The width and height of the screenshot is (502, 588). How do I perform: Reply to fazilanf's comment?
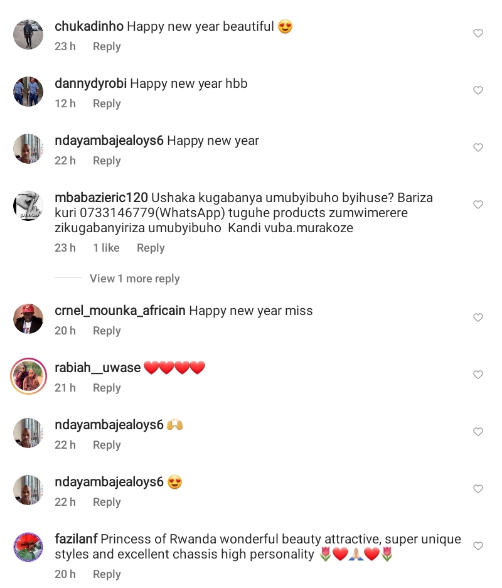tap(107, 574)
